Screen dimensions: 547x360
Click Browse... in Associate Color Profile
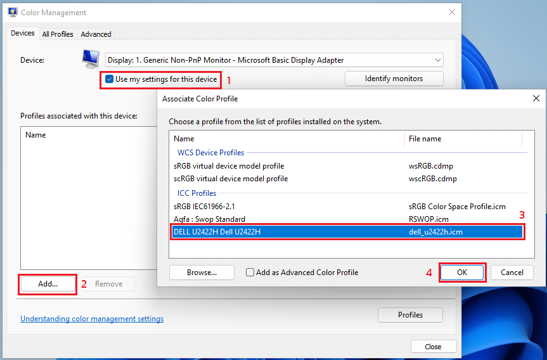tap(202, 273)
